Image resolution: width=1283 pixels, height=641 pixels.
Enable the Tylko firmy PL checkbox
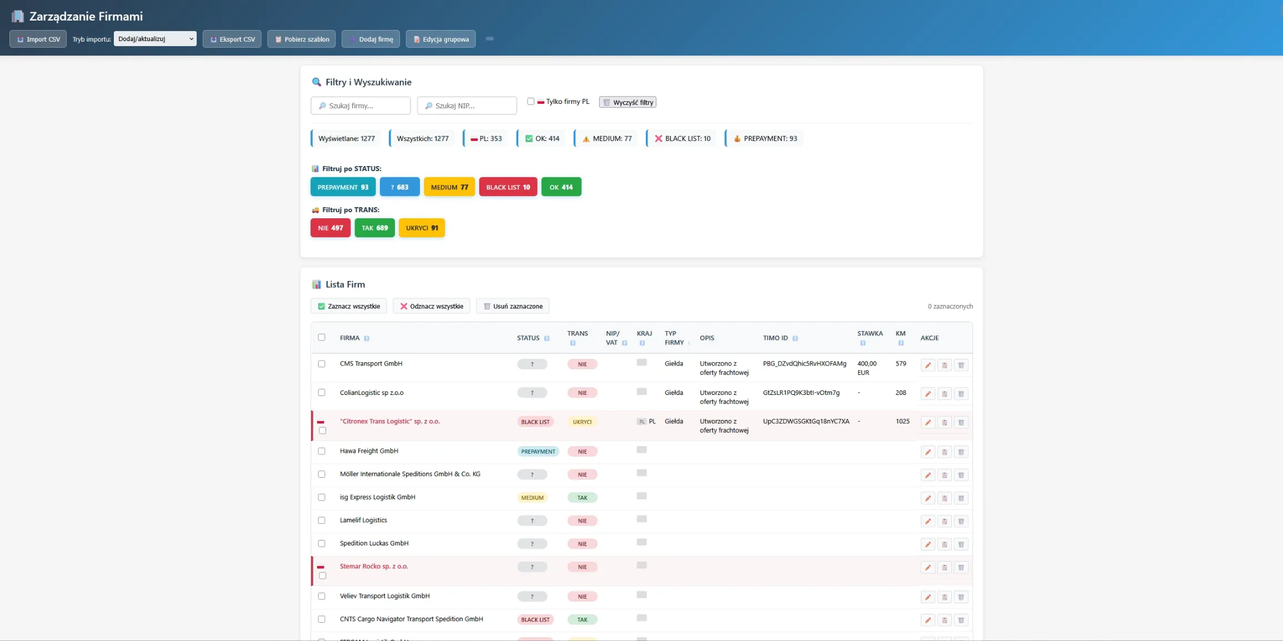pyautogui.click(x=531, y=101)
